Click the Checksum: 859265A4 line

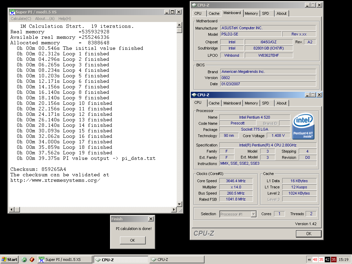[38, 169]
